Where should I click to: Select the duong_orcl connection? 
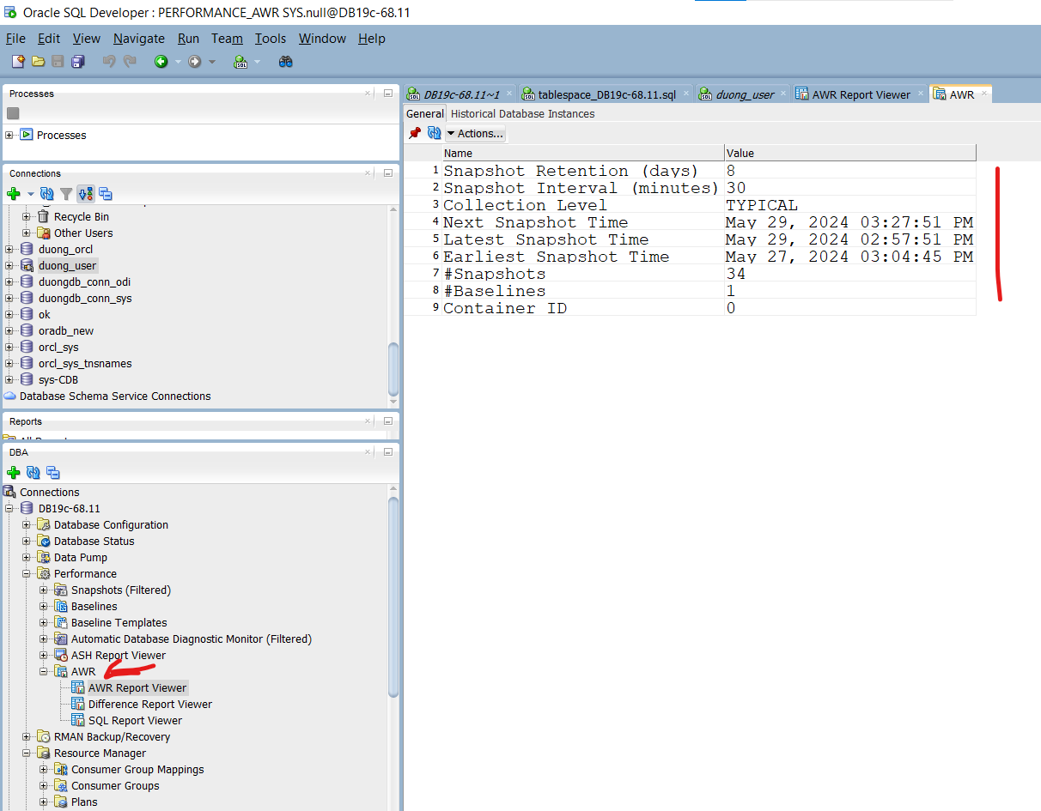(x=66, y=250)
